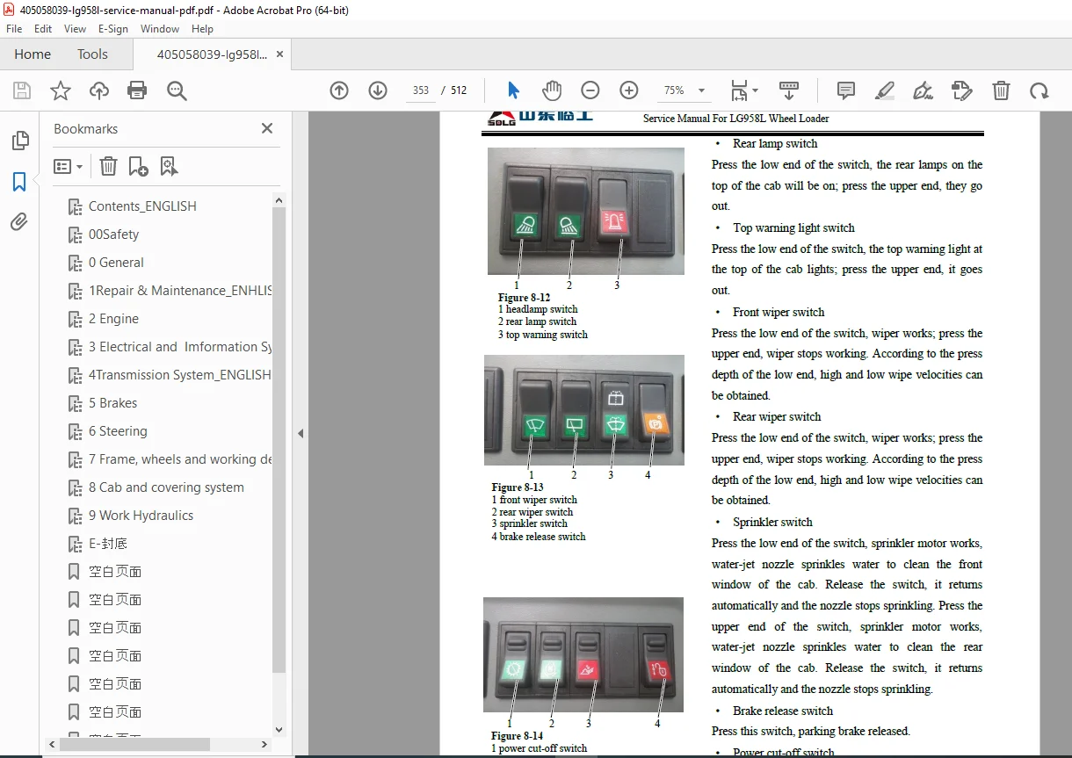Open the Edit menu

pyautogui.click(x=43, y=28)
